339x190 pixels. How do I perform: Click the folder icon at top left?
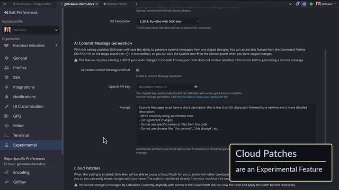click(4, 4)
